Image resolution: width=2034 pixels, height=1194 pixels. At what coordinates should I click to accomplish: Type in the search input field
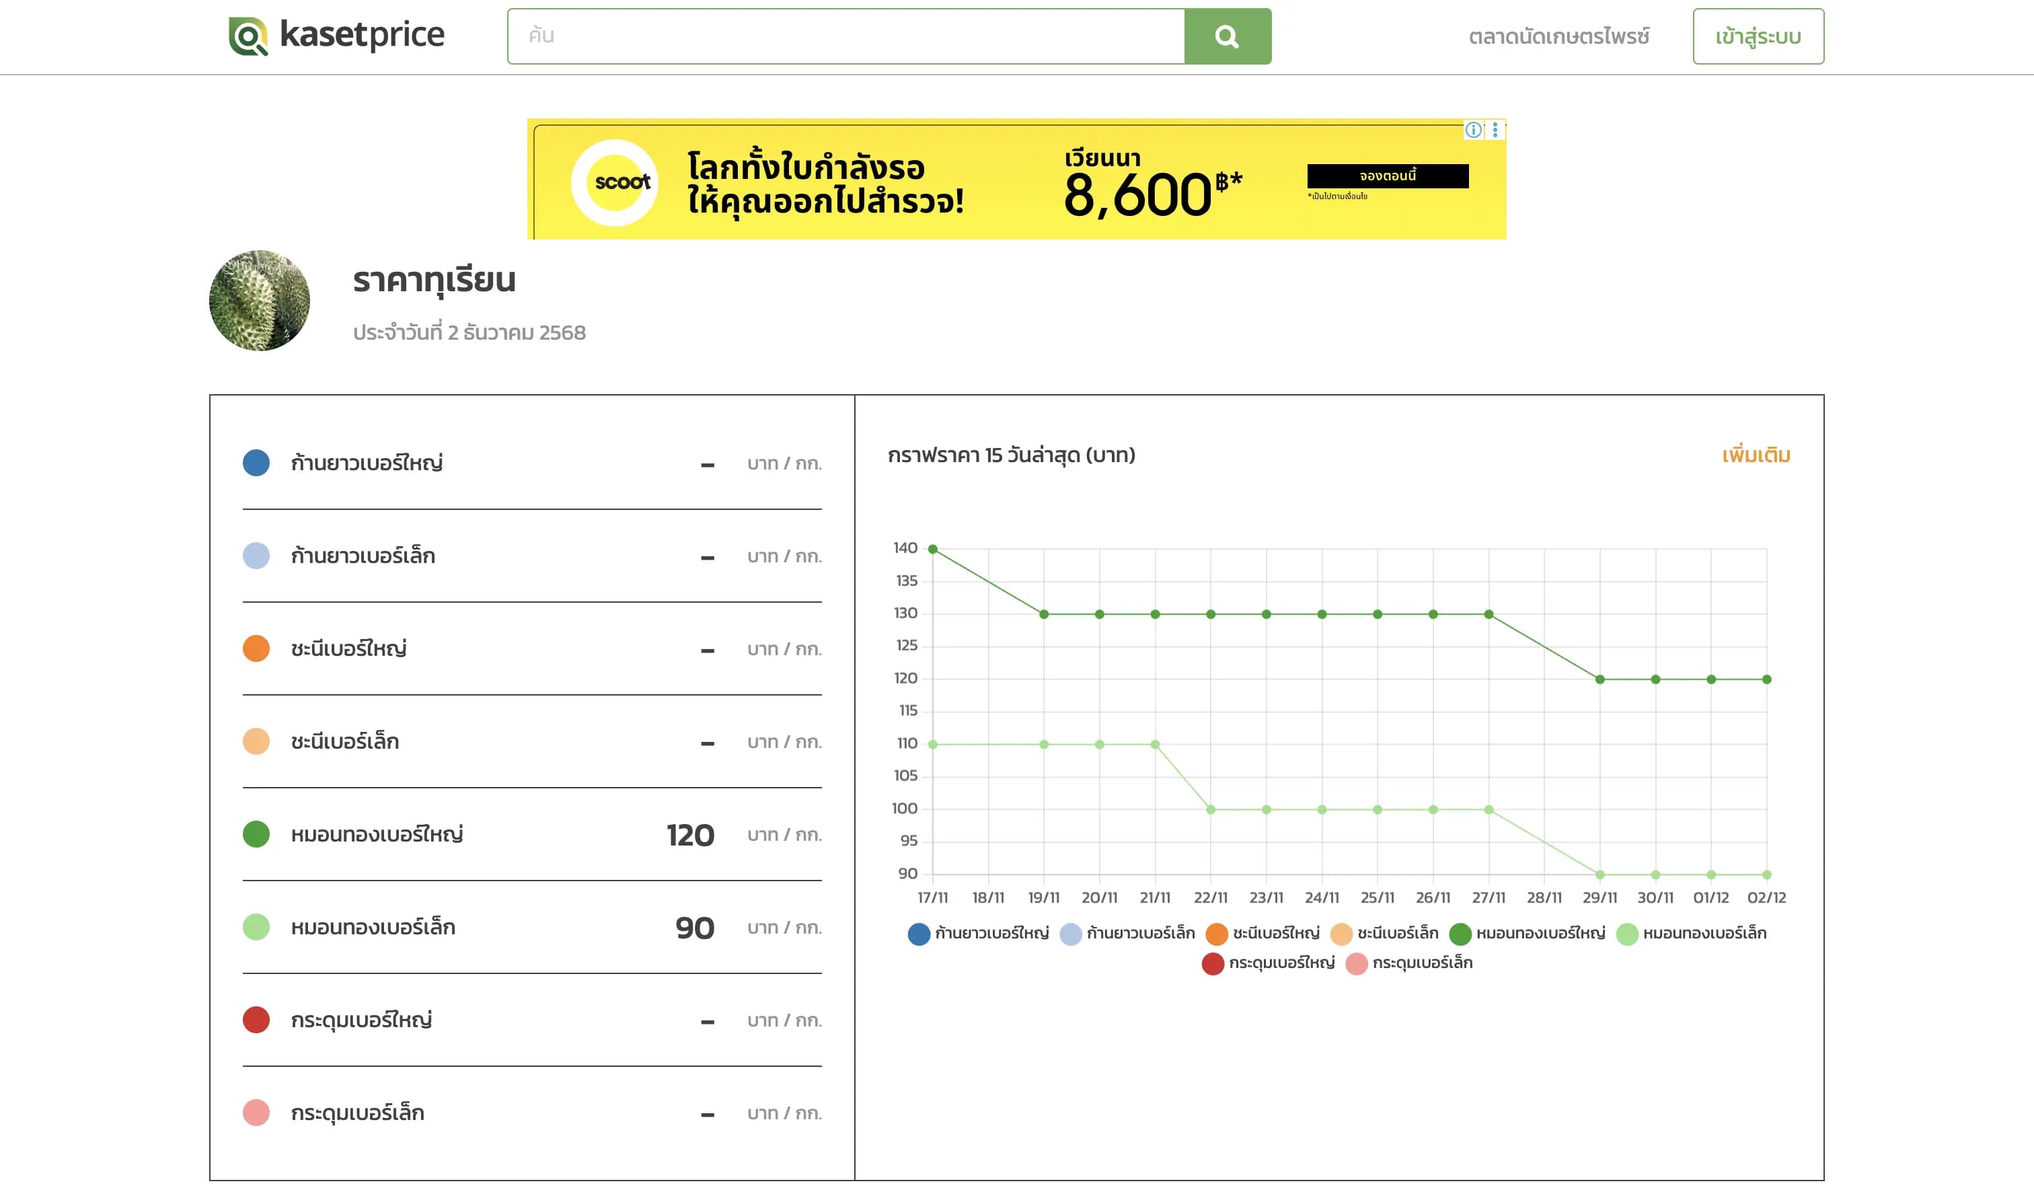(x=845, y=36)
